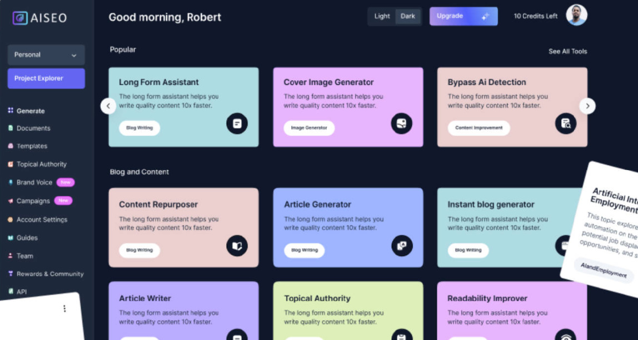The width and height of the screenshot is (638, 340).
Task: Click Blog Writing tag on Content Repurposer
Action: [139, 250]
